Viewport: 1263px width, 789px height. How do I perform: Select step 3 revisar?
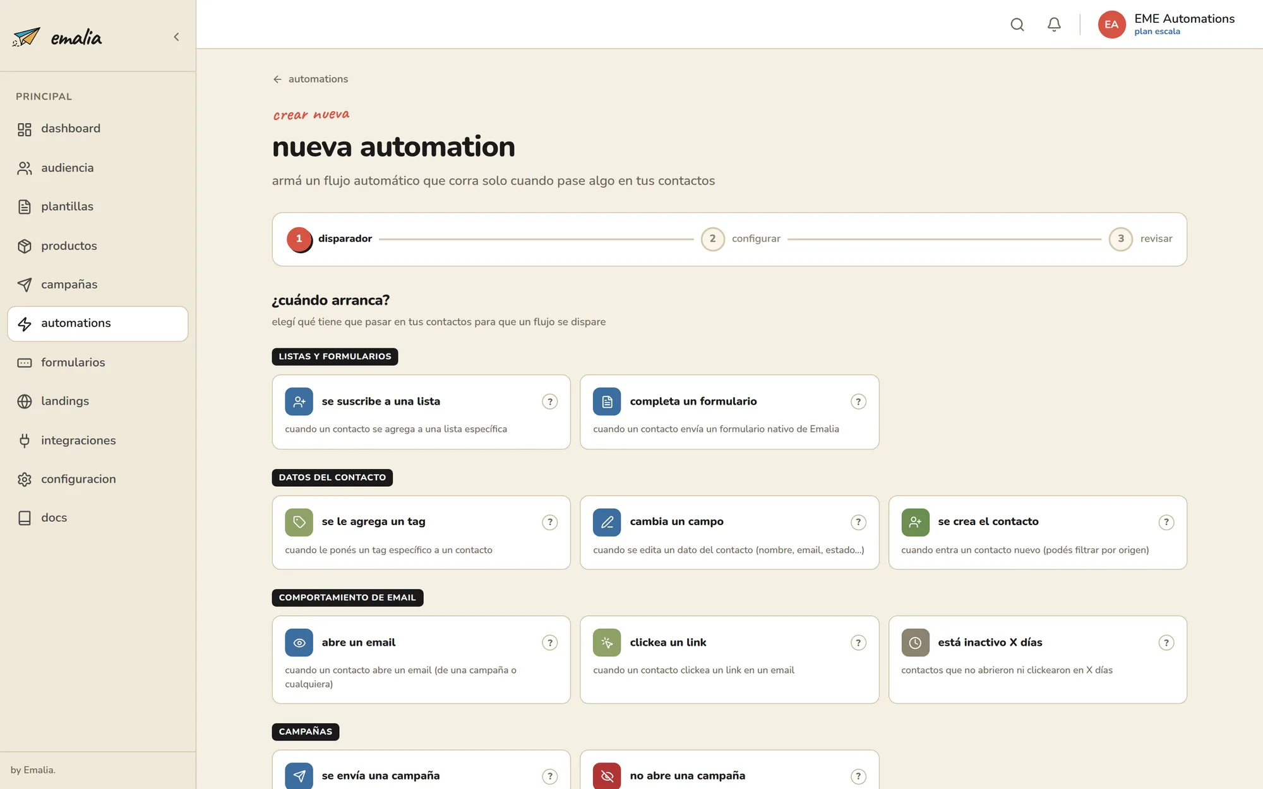(x=1140, y=239)
